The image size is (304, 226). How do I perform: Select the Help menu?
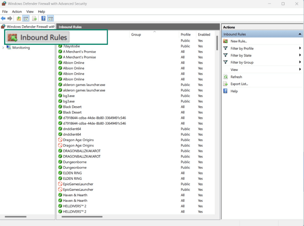(41, 11)
